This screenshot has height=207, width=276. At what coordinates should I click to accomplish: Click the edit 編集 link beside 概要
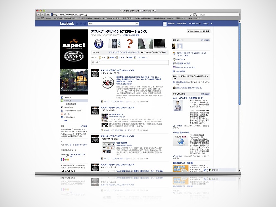point(84,126)
